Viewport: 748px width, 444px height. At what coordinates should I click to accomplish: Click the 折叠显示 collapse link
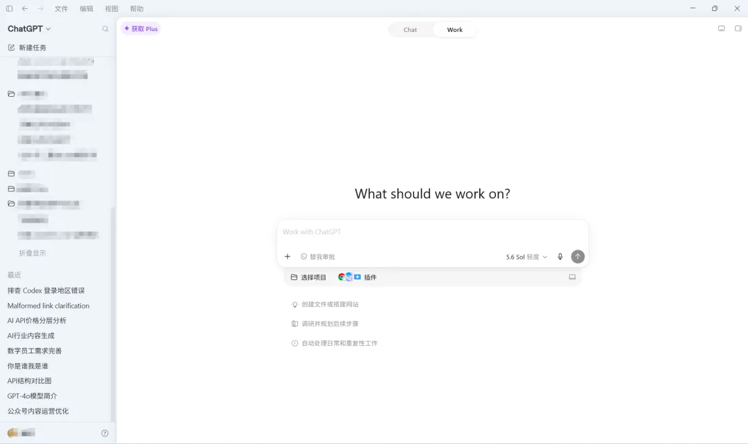33,253
